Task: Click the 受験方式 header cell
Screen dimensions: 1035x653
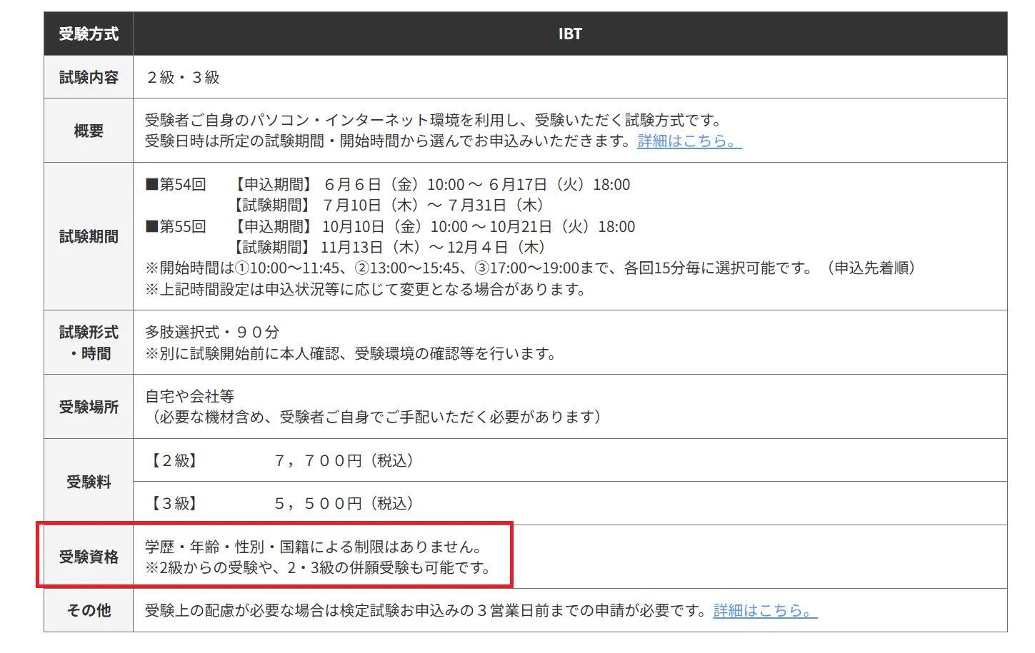Action: [x=89, y=34]
